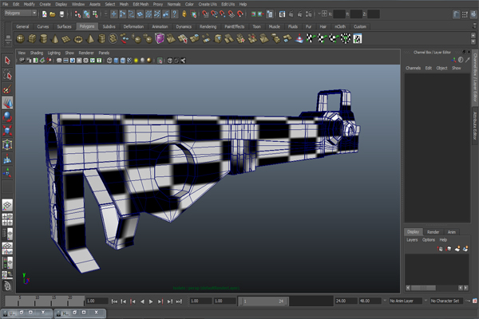The image size is (479, 319).
Task: Toggle use all lights bulb icon
Action: (x=137, y=61)
